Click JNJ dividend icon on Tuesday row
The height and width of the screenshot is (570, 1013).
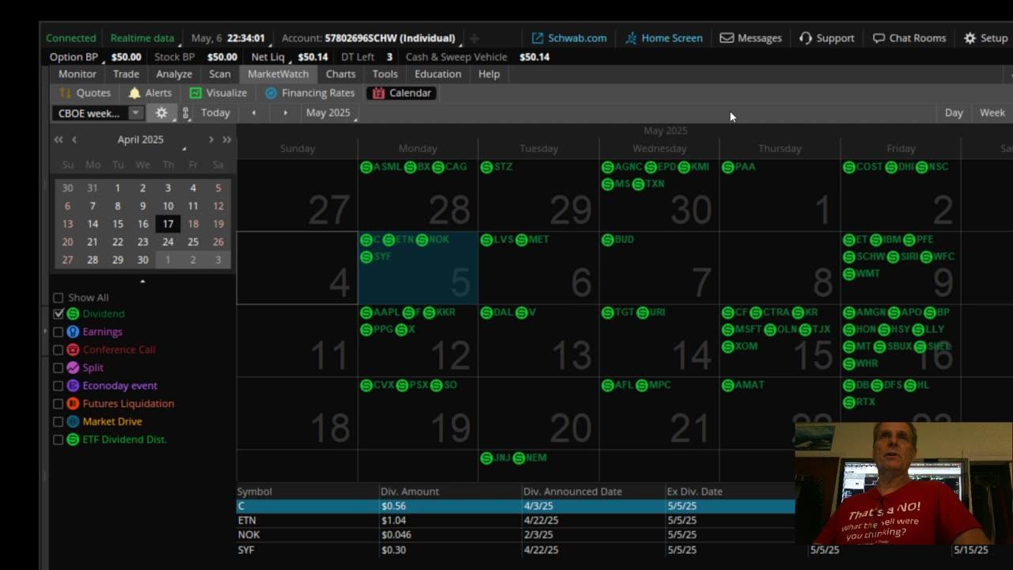[x=487, y=458]
